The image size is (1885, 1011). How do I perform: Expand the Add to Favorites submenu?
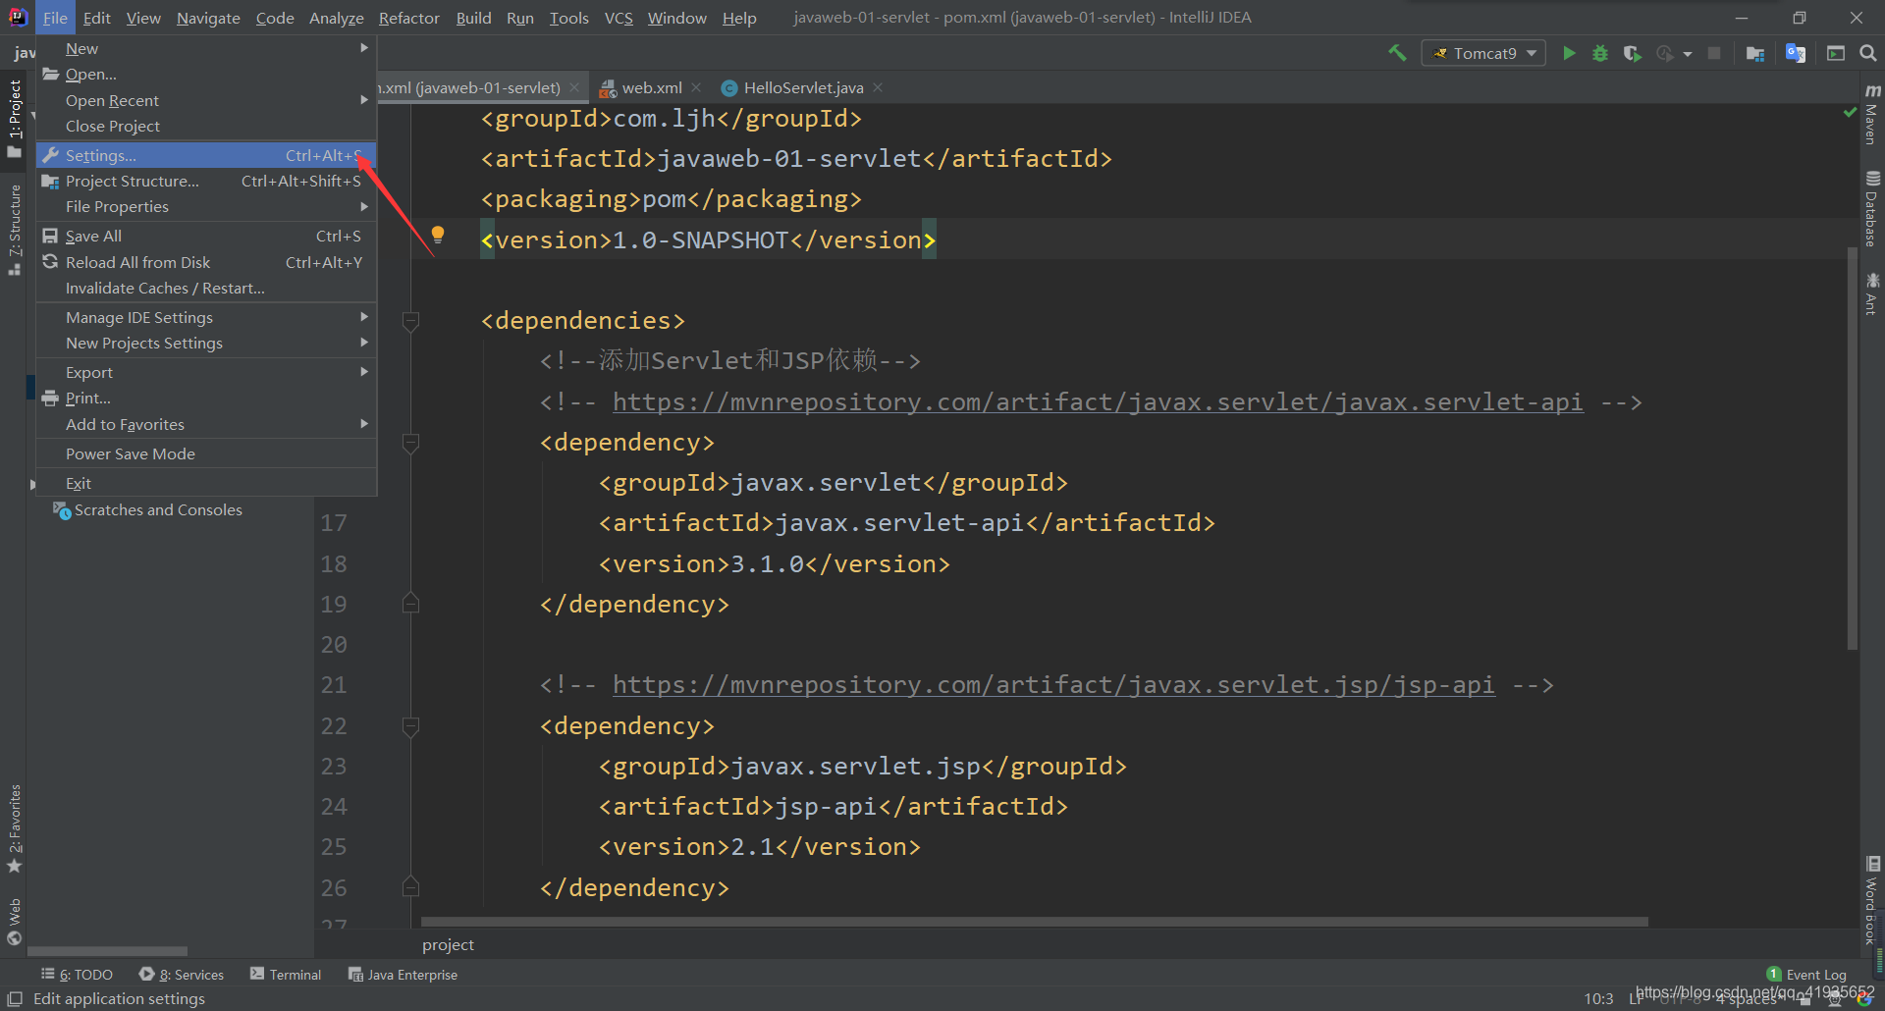click(206, 424)
